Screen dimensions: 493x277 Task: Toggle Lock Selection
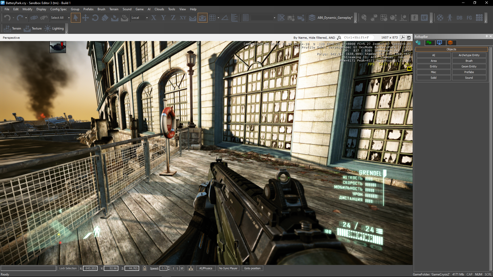[68, 268]
